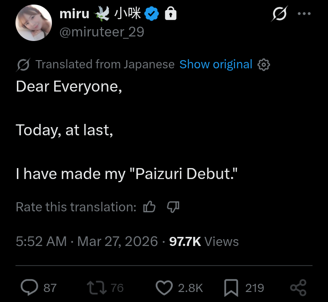Click the blue verified badge
Viewport: 328px width, 302px height.
coord(151,14)
